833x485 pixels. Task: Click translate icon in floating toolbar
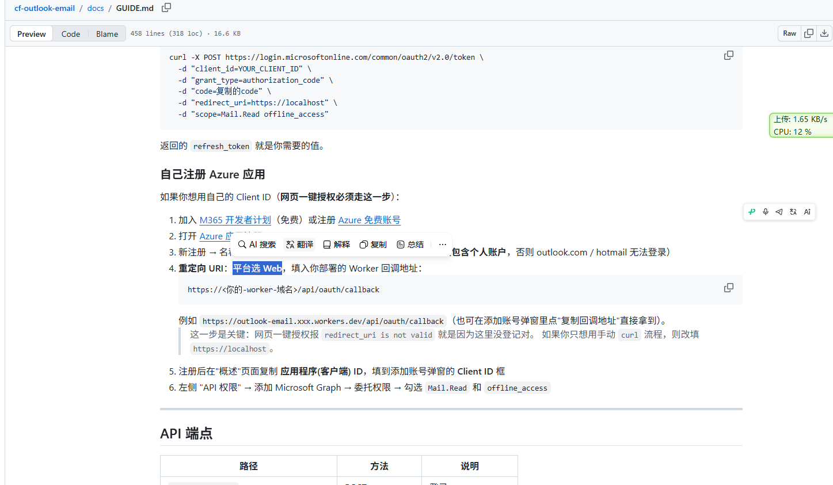[793, 212]
